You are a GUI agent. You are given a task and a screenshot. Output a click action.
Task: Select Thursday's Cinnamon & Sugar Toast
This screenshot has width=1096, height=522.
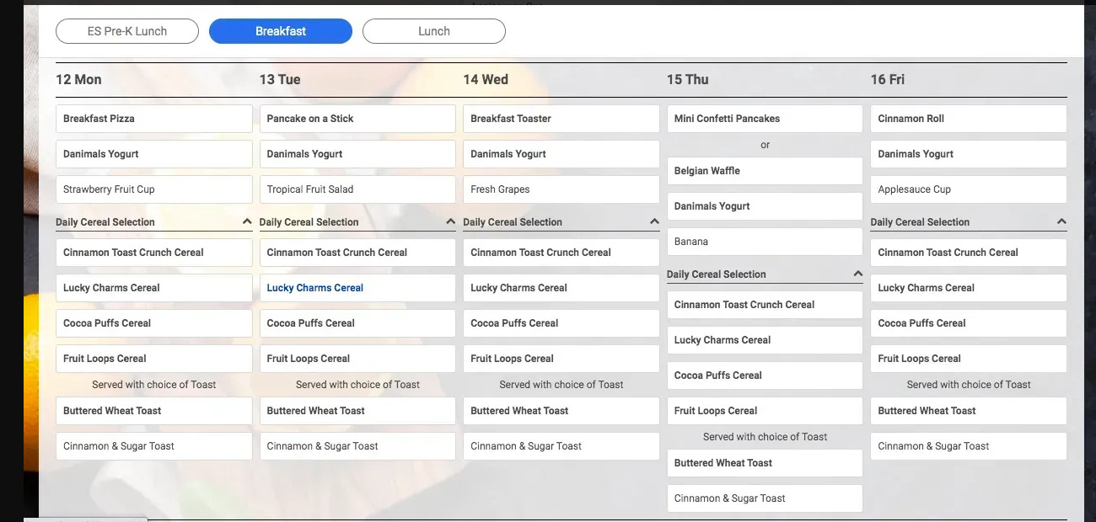(765, 498)
